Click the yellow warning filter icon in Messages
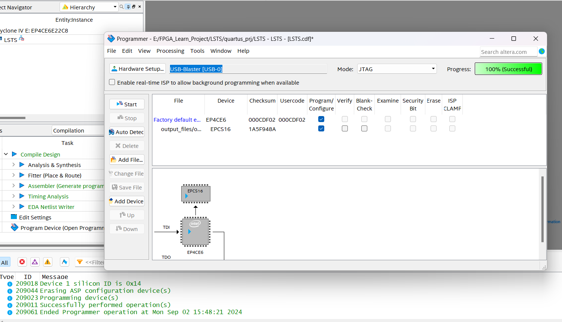This screenshot has width=562, height=322. [48, 262]
